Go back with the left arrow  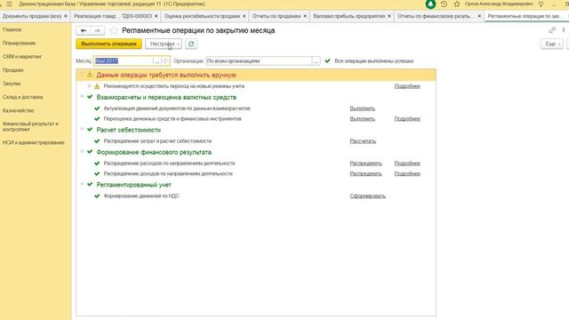(84, 31)
